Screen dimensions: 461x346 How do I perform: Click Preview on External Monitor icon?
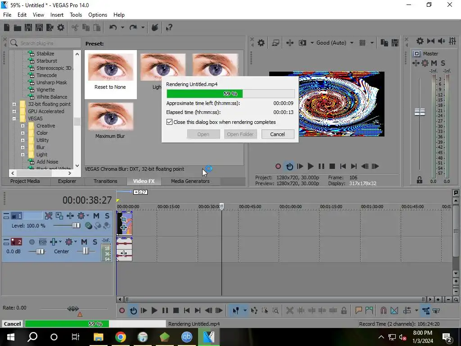[x=276, y=43]
